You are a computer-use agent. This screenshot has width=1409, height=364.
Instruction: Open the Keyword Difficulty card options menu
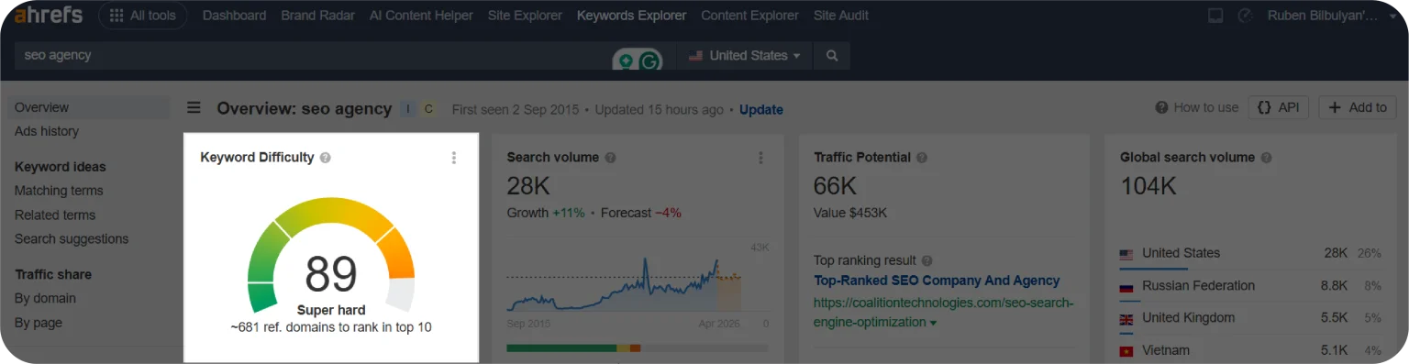pyautogui.click(x=453, y=158)
